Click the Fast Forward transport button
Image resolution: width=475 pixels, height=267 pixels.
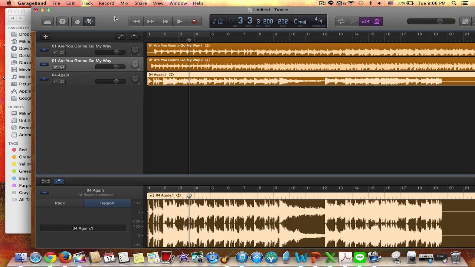click(150, 22)
